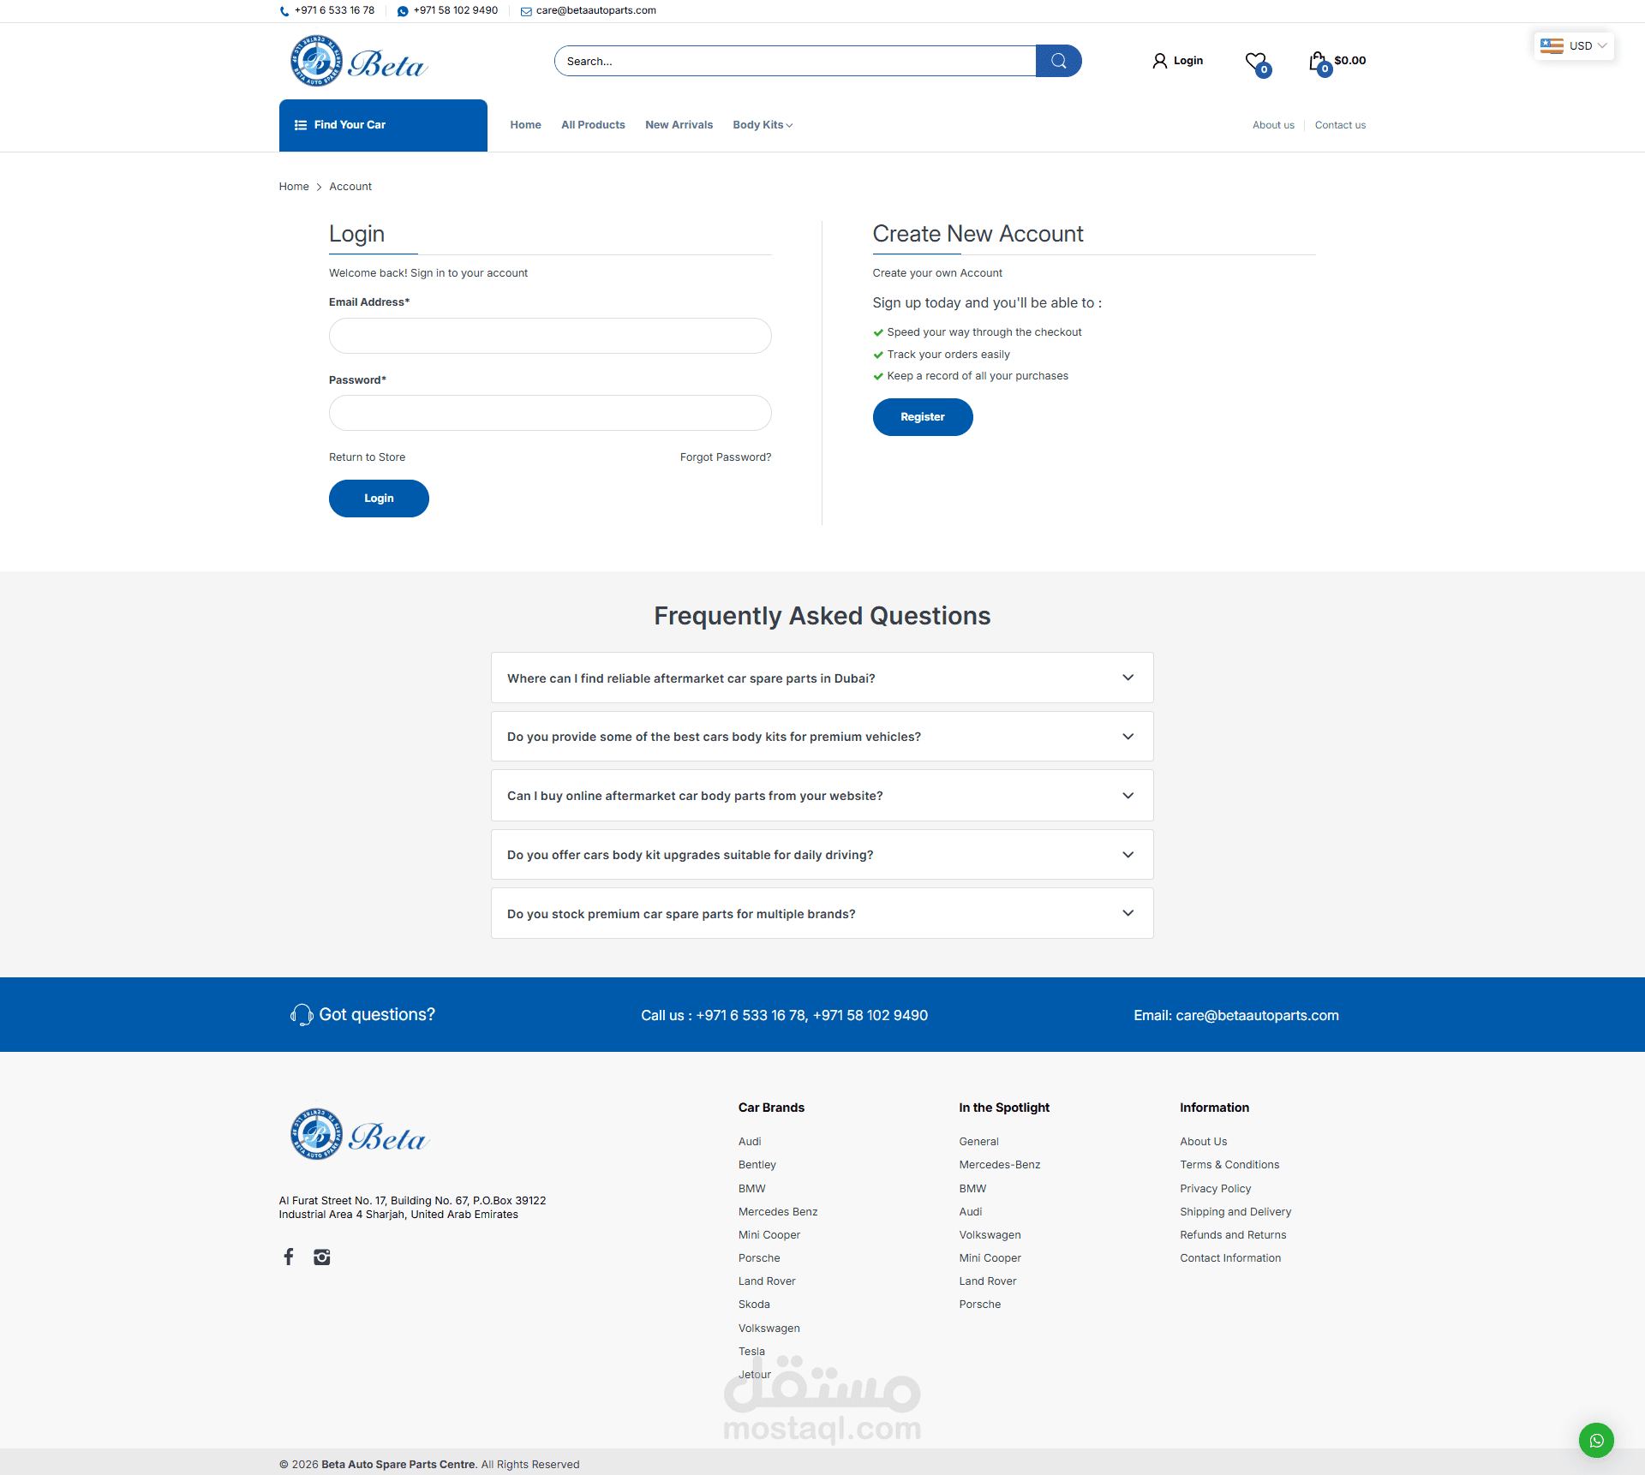
Task: Click the Email Address input field
Action: (550, 336)
